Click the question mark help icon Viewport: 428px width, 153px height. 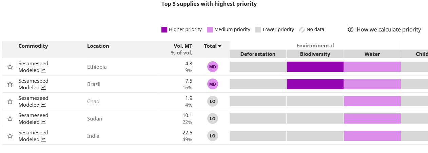351,29
